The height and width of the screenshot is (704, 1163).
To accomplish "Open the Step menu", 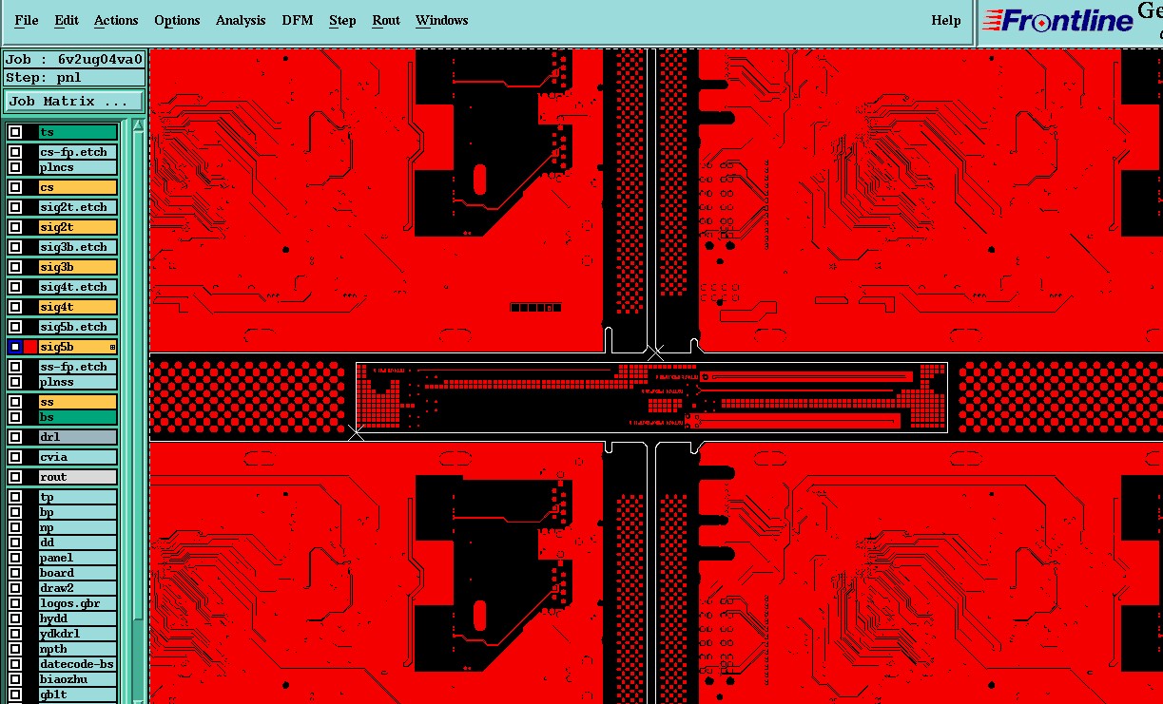I will 342,20.
